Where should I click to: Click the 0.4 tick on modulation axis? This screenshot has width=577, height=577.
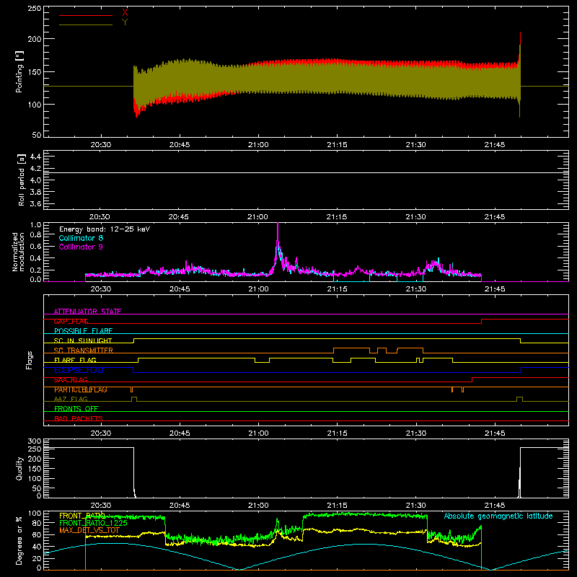[x=35, y=258]
